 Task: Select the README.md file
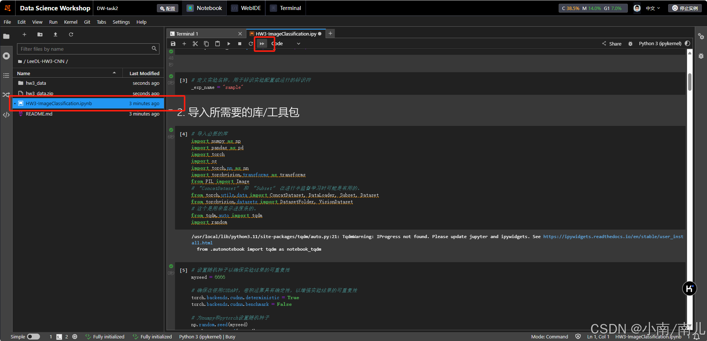[88, 114]
